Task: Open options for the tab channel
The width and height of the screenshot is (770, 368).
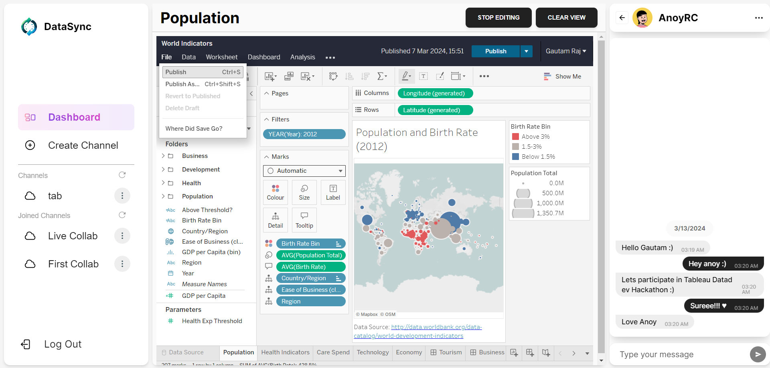Action: pyautogui.click(x=122, y=196)
